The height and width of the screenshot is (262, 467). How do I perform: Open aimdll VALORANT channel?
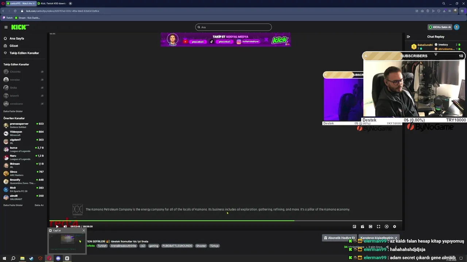click(23, 197)
